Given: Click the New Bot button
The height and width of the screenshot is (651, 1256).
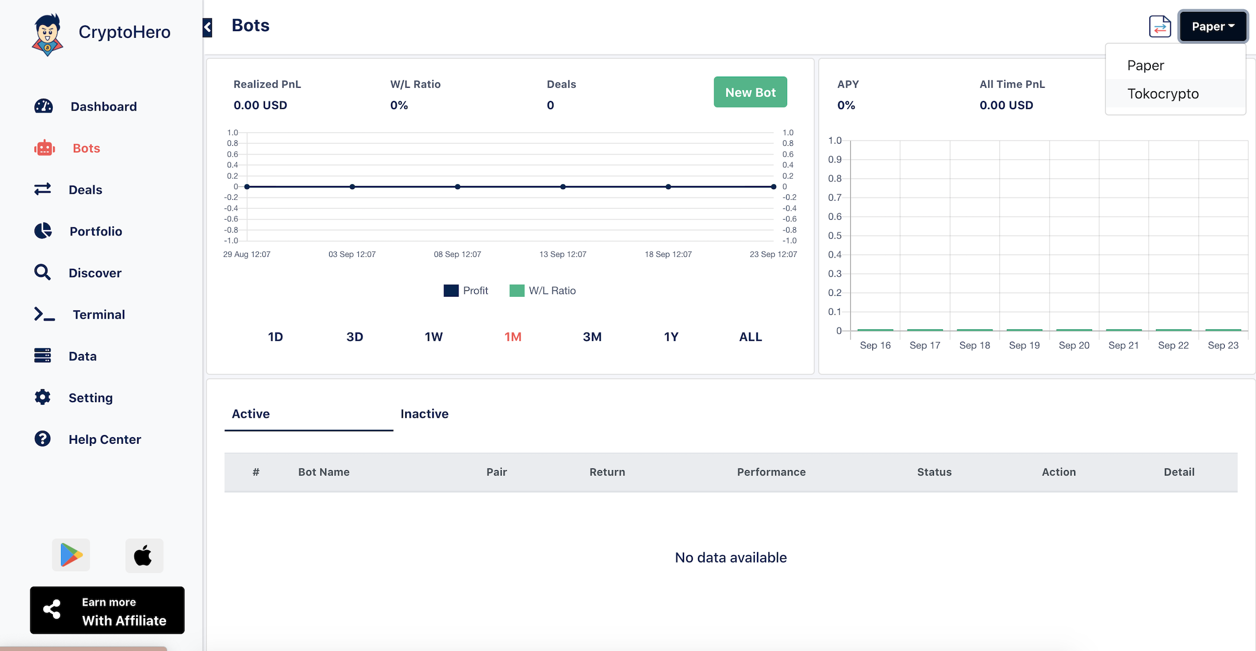Looking at the screenshot, I should (x=750, y=92).
